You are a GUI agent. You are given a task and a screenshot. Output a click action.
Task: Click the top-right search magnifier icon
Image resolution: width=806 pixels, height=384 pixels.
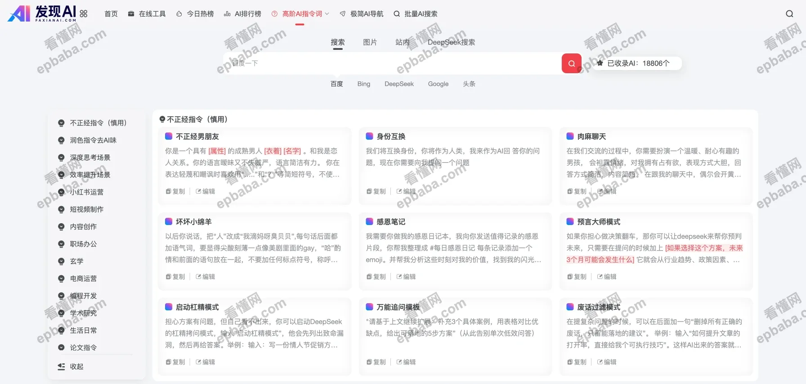[789, 14]
